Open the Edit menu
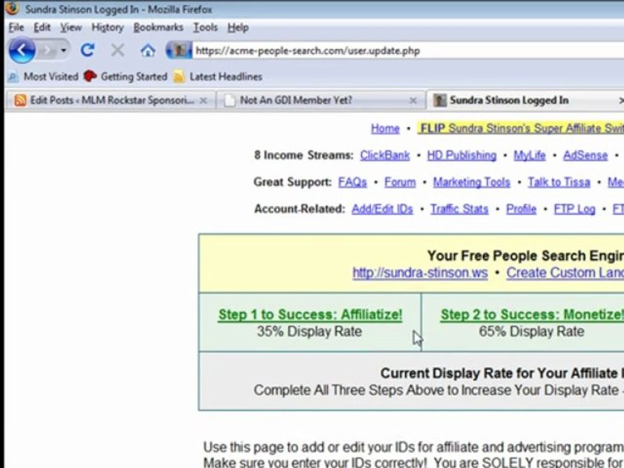This screenshot has height=468, width=624. coord(42,27)
